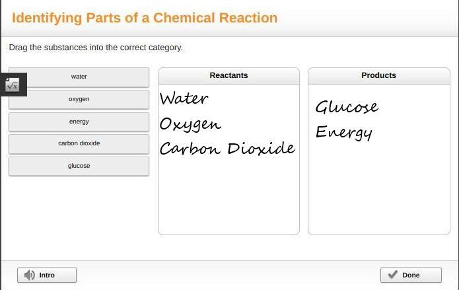The width and height of the screenshot is (459, 290).
Task: Click handwritten Glucose in Products box
Action: 347,107
